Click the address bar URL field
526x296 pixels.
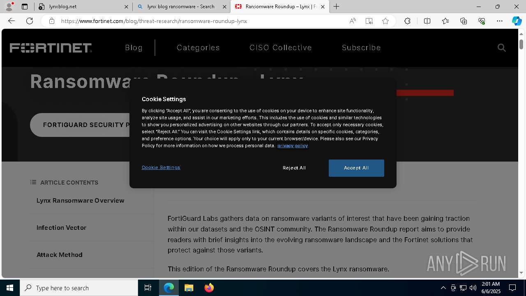(x=201, y=21)
